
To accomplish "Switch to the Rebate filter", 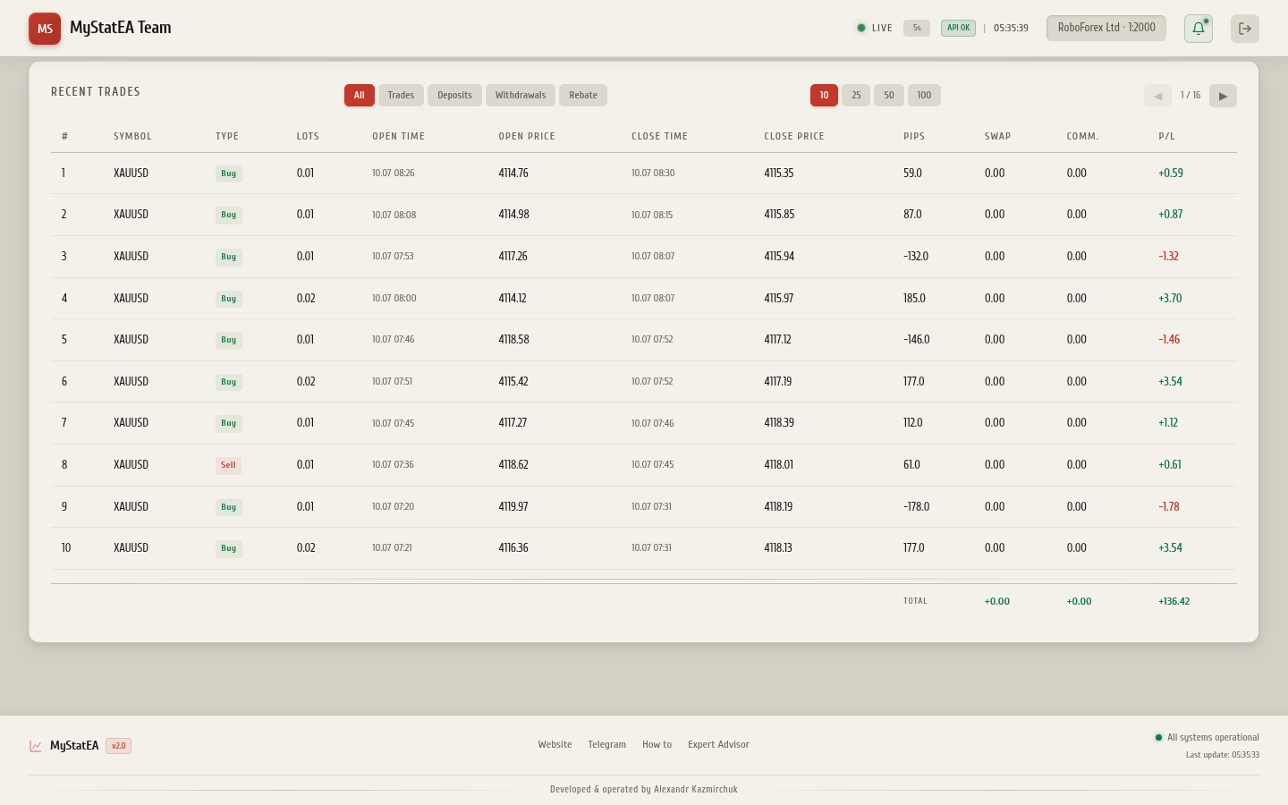I will click(583, 96).
